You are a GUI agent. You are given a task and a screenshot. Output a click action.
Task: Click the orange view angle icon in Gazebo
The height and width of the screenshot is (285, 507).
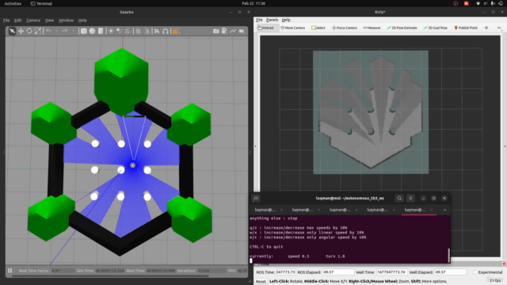(x=175, y=32)
